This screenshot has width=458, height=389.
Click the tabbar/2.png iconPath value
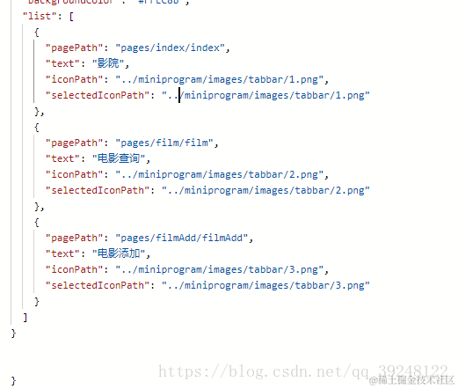pos(219,174)
